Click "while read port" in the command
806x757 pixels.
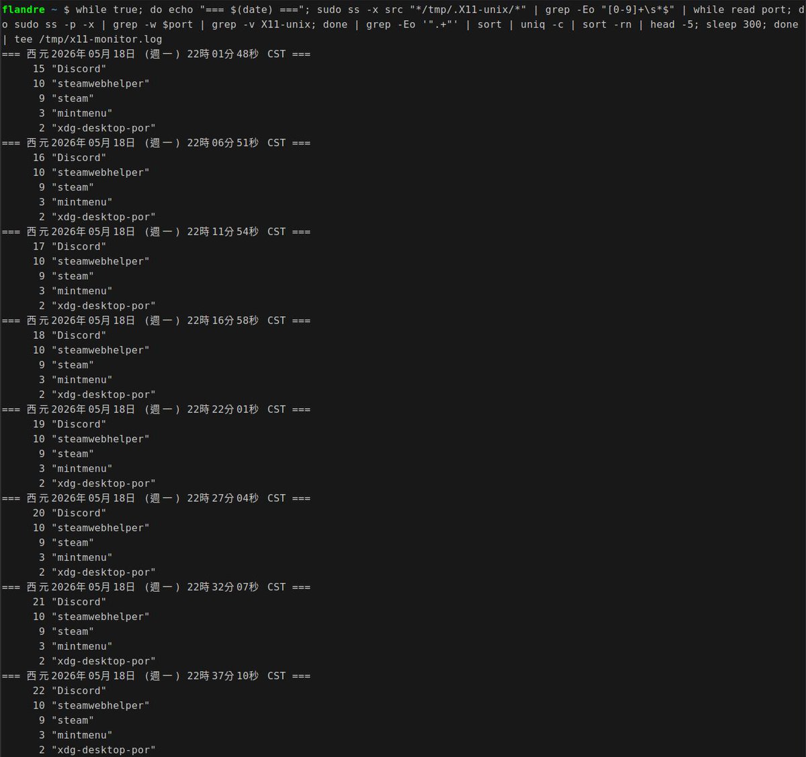[740, 9]
